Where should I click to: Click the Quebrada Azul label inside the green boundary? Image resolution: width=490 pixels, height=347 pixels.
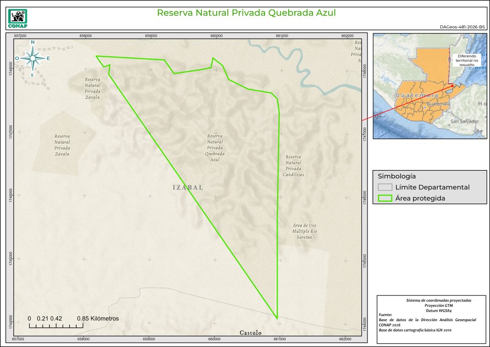(x=214, y=148)
